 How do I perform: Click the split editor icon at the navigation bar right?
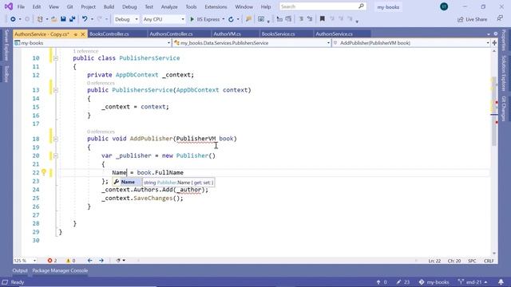pyautogui.click(x=494, y=43)
